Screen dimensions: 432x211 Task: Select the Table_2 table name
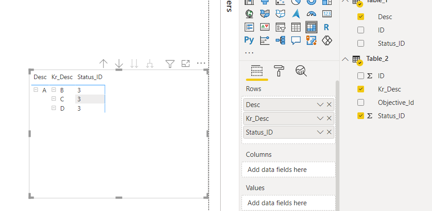(377, 59)
